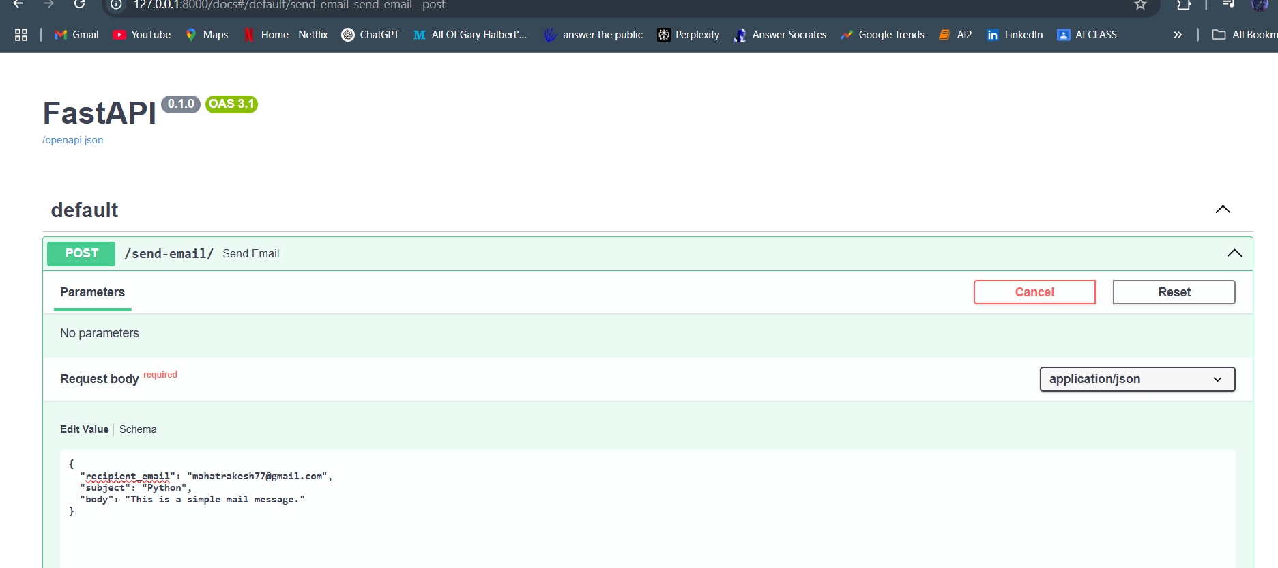Click the 0.1.0 version badge
The width and height of the screenshot is (1278, 568).
pyautogui.click(x=181, y=104)
